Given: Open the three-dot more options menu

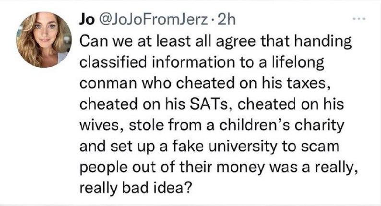Looking at the screenshot, I should point(359,18).
